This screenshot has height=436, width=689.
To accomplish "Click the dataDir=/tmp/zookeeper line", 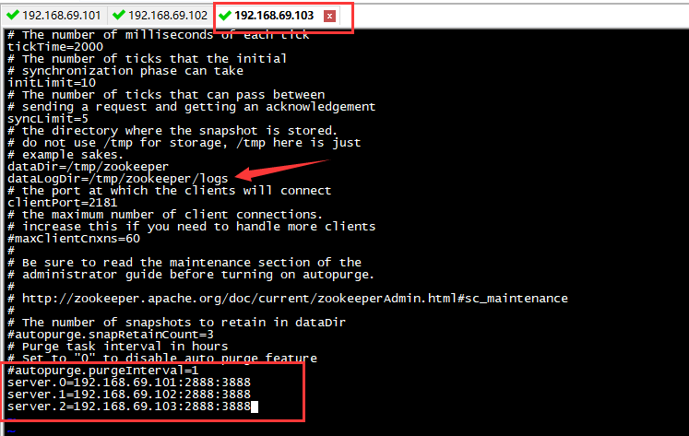I will (x=88, y=167).
